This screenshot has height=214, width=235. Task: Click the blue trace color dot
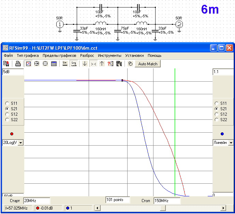tap(222, 134)
